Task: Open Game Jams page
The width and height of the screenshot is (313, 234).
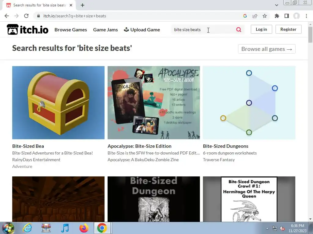Action: (105, 30)
